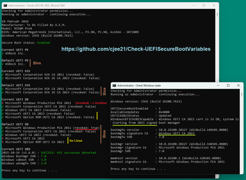Click the cmd icon in the Check Windows state window title bar
The image size is (246, 180).
click(x=114, y=86)
